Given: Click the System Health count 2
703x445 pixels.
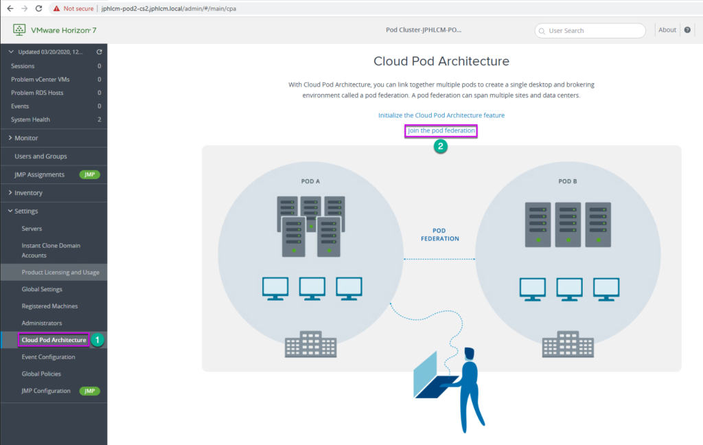Looking at the screenshot, I should click(99, 119).
